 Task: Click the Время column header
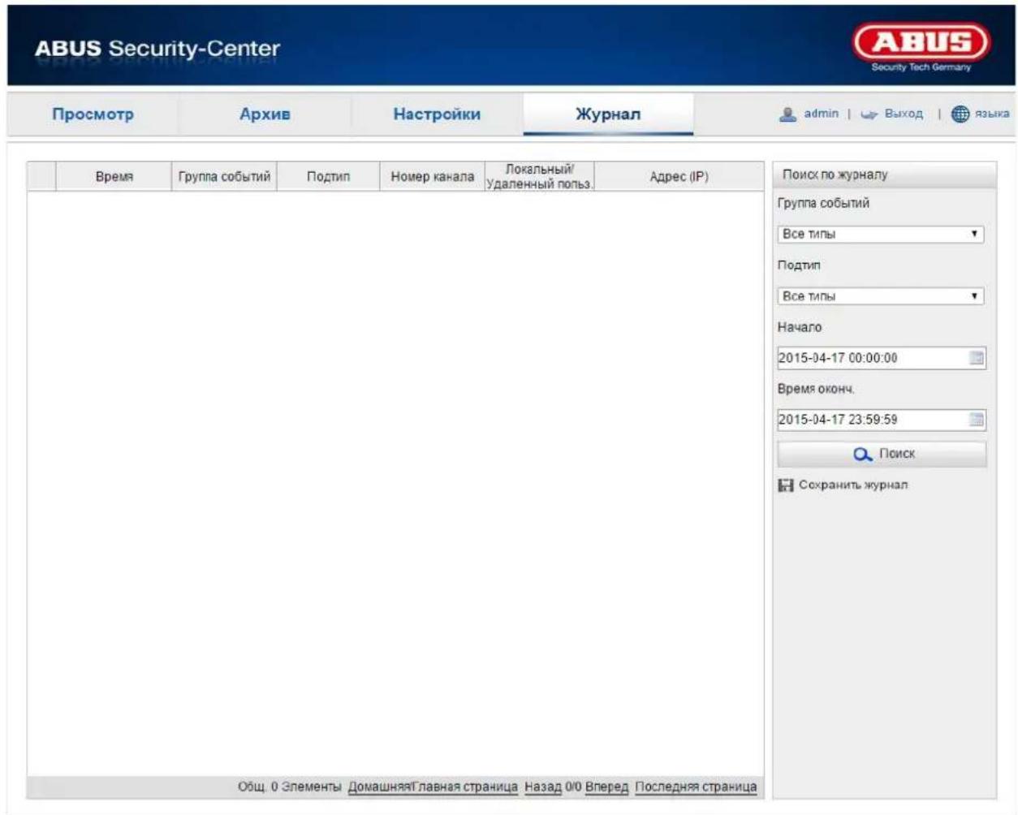[x=114, y=176]
